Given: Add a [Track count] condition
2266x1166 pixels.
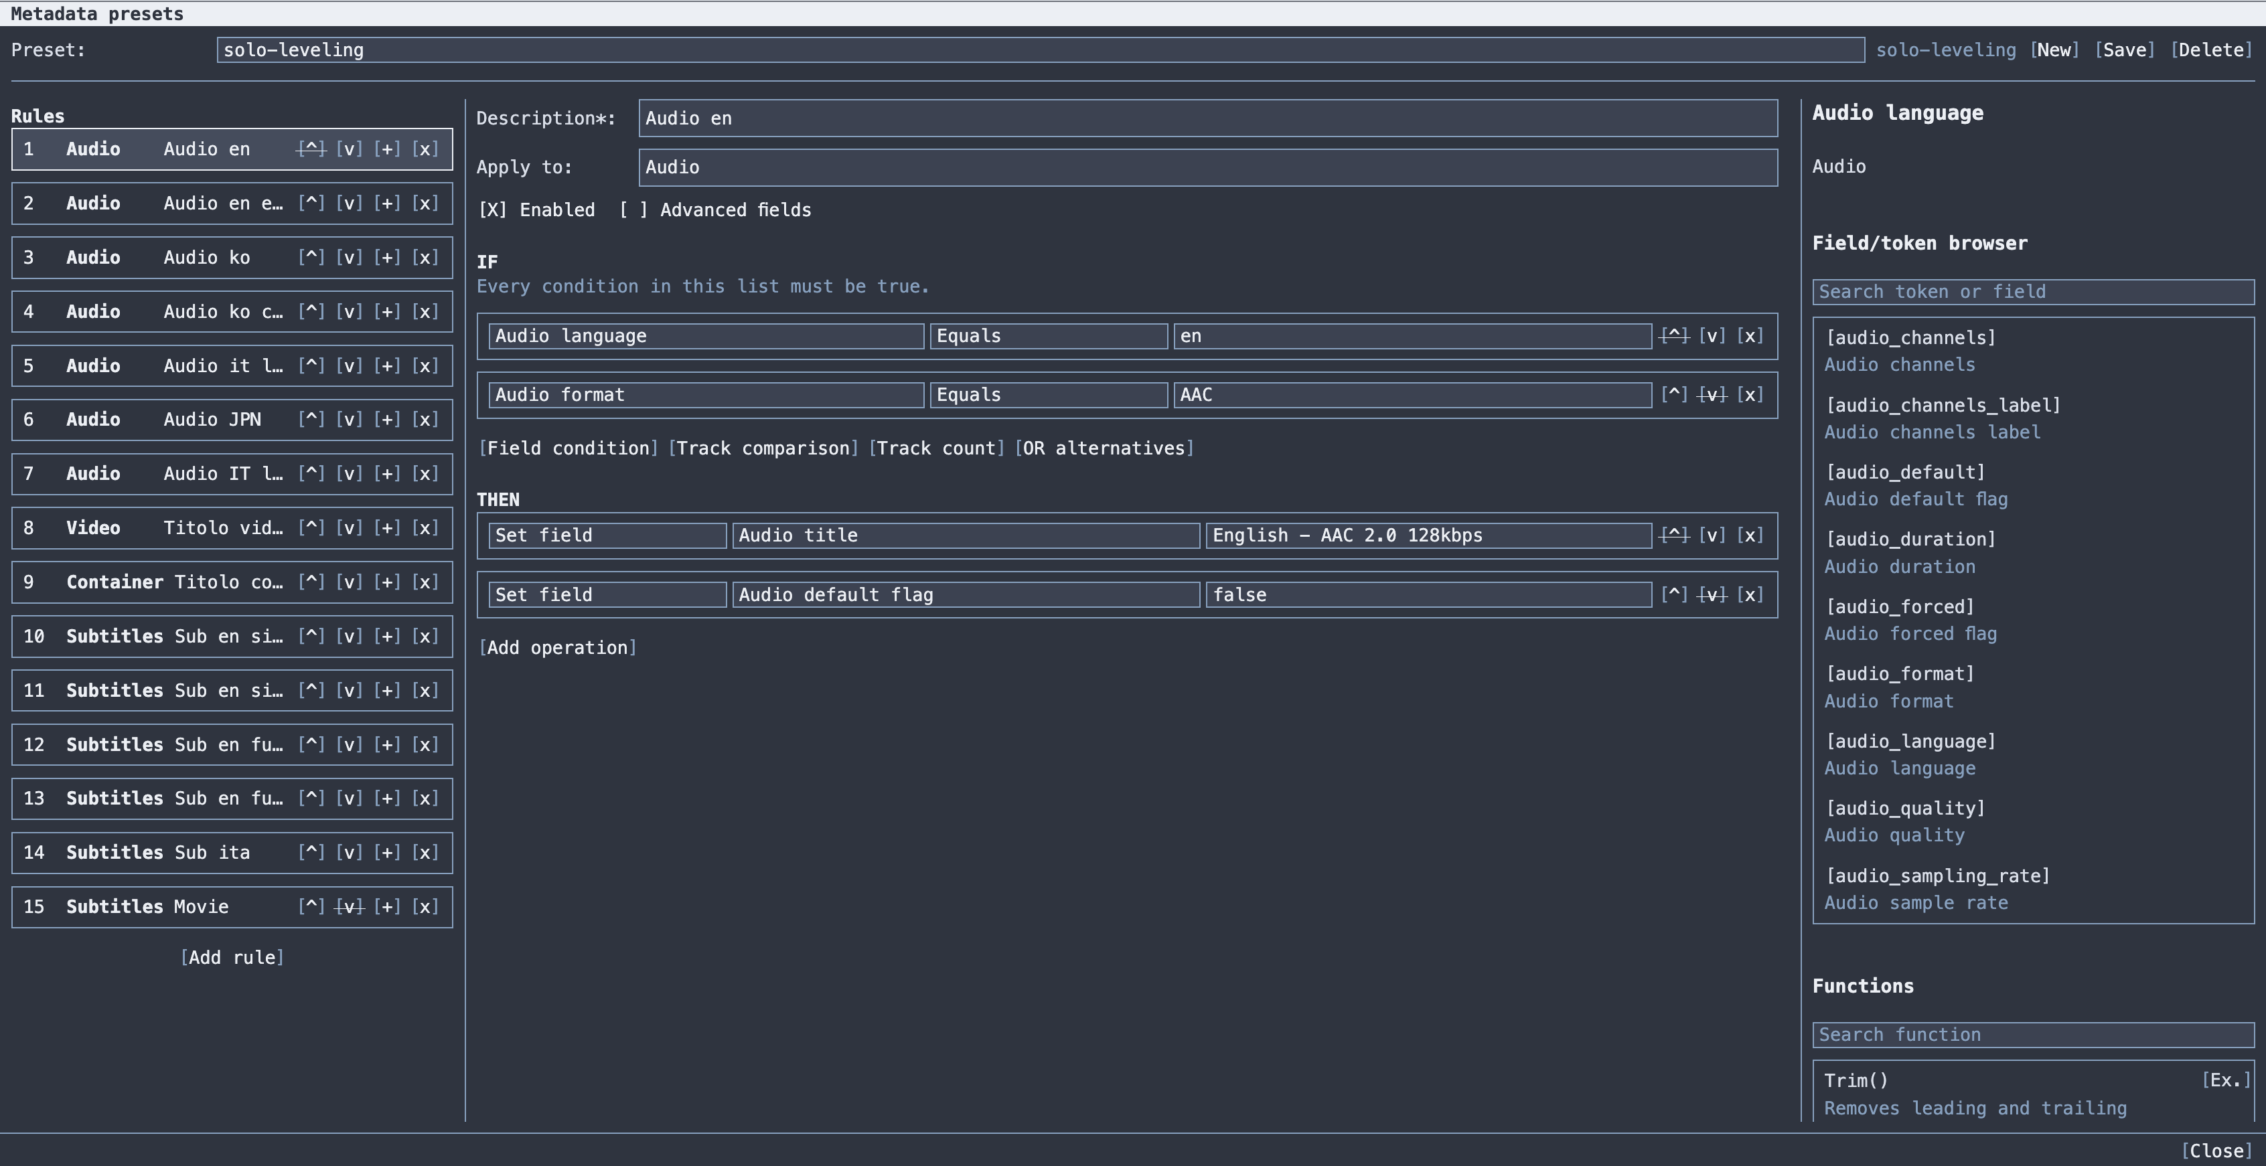Looking at the screenshot, I should [937, 448].
